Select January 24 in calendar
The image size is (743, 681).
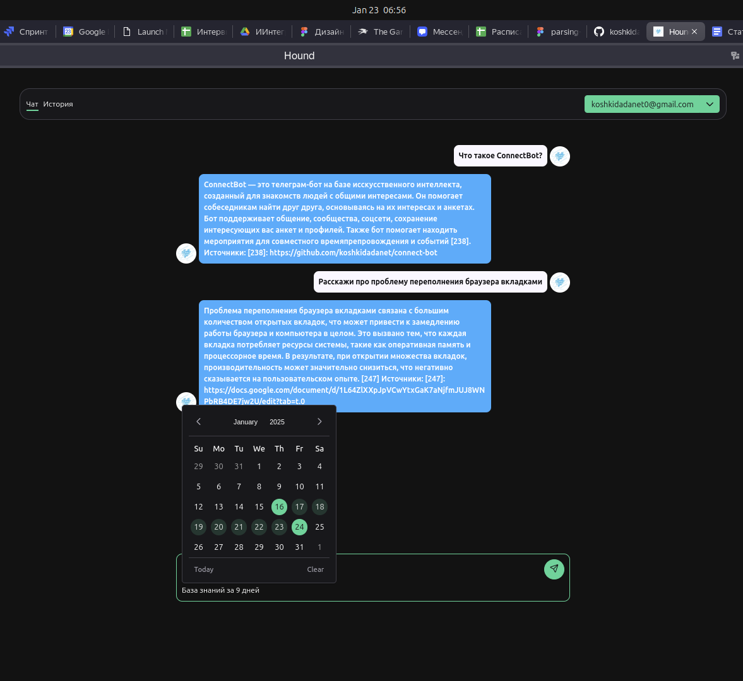(299, 527)
